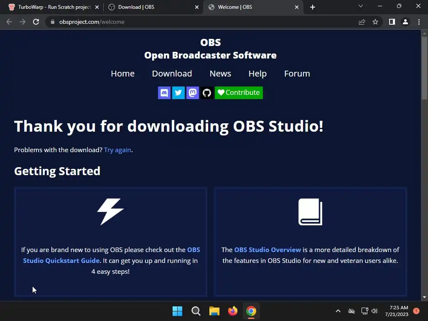This screenshot has height=321, width=428.
Task: Open a new browser tab with plus
Action: coord(313,7)
